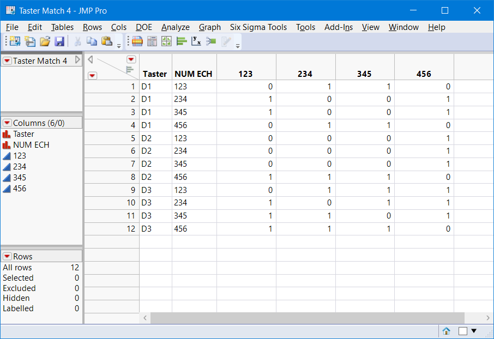Click the Open file folder icon
494x339 pixels.
click(45, 41)
